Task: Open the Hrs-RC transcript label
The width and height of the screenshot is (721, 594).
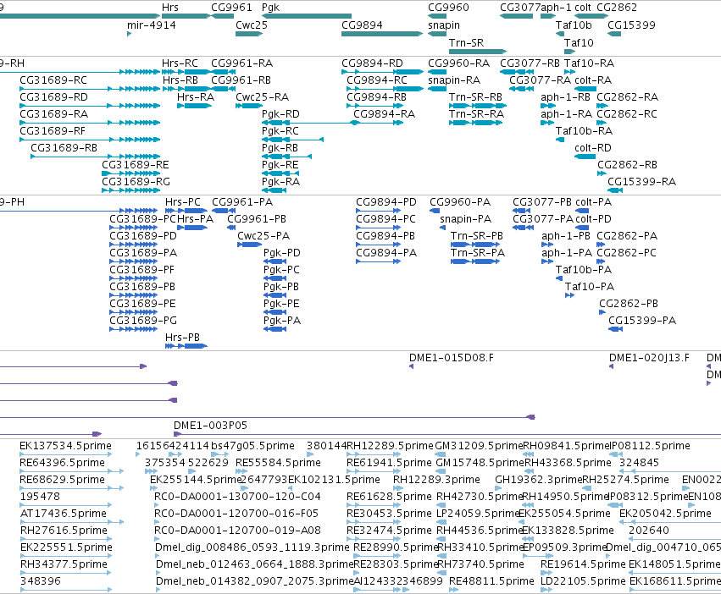Action: coord(180,63)
